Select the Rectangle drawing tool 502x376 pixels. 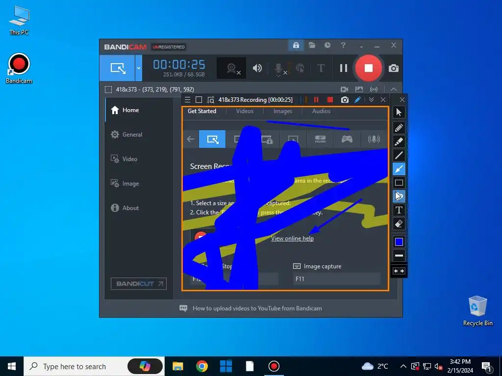pos(399,183)
